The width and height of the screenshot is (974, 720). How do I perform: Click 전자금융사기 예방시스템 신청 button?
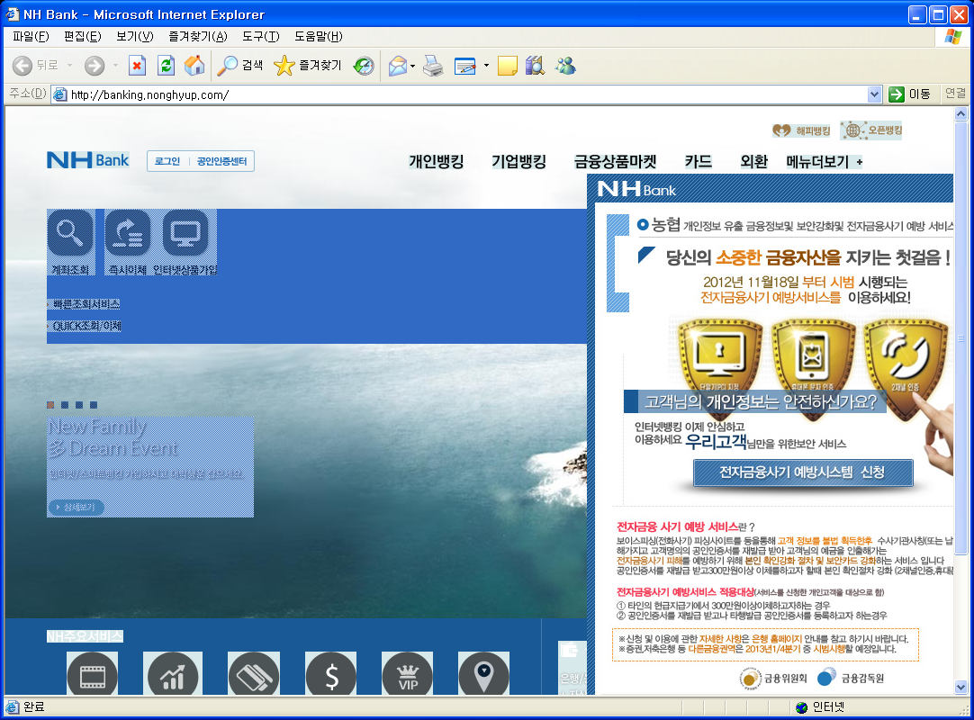tap(803, 472)
